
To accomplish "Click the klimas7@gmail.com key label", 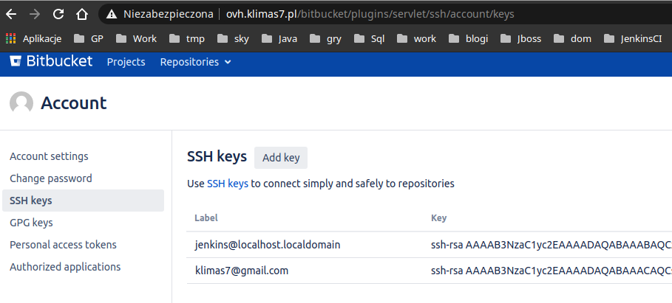I will coord(242,271).
